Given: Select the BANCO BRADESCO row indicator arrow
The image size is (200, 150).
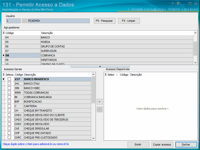Looking at the screenshot, I should tap(3, 79).
